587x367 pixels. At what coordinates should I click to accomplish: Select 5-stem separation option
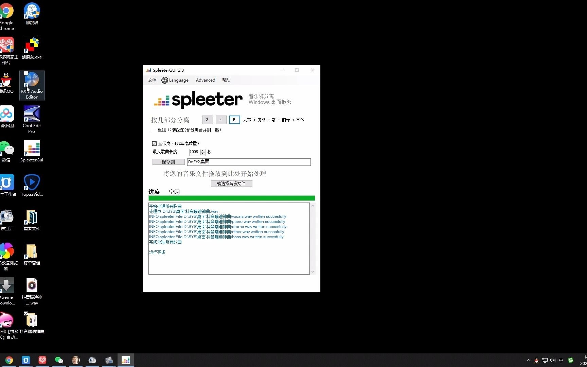click(234, 120)
